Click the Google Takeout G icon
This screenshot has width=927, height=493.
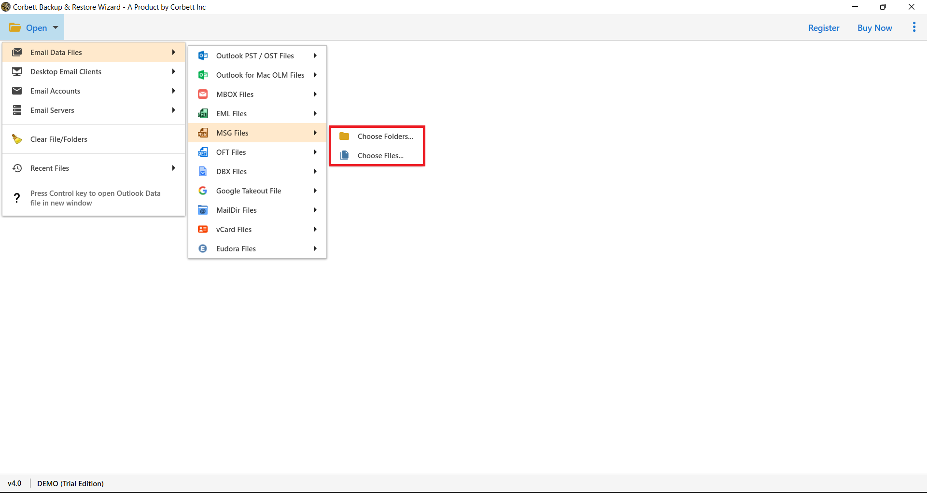point(203,191)
